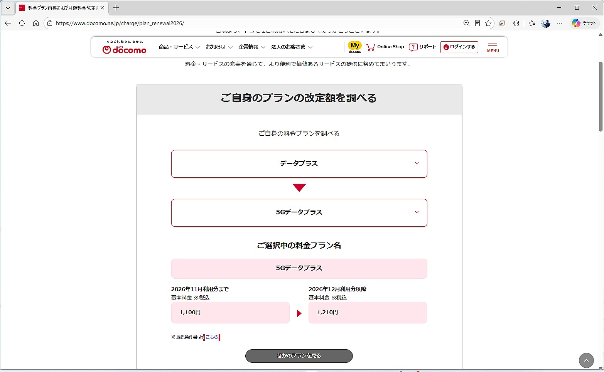Click the vertical page scrollbar thumb
Viewport: 604px width, 372px height.
(x=601, y=96)
